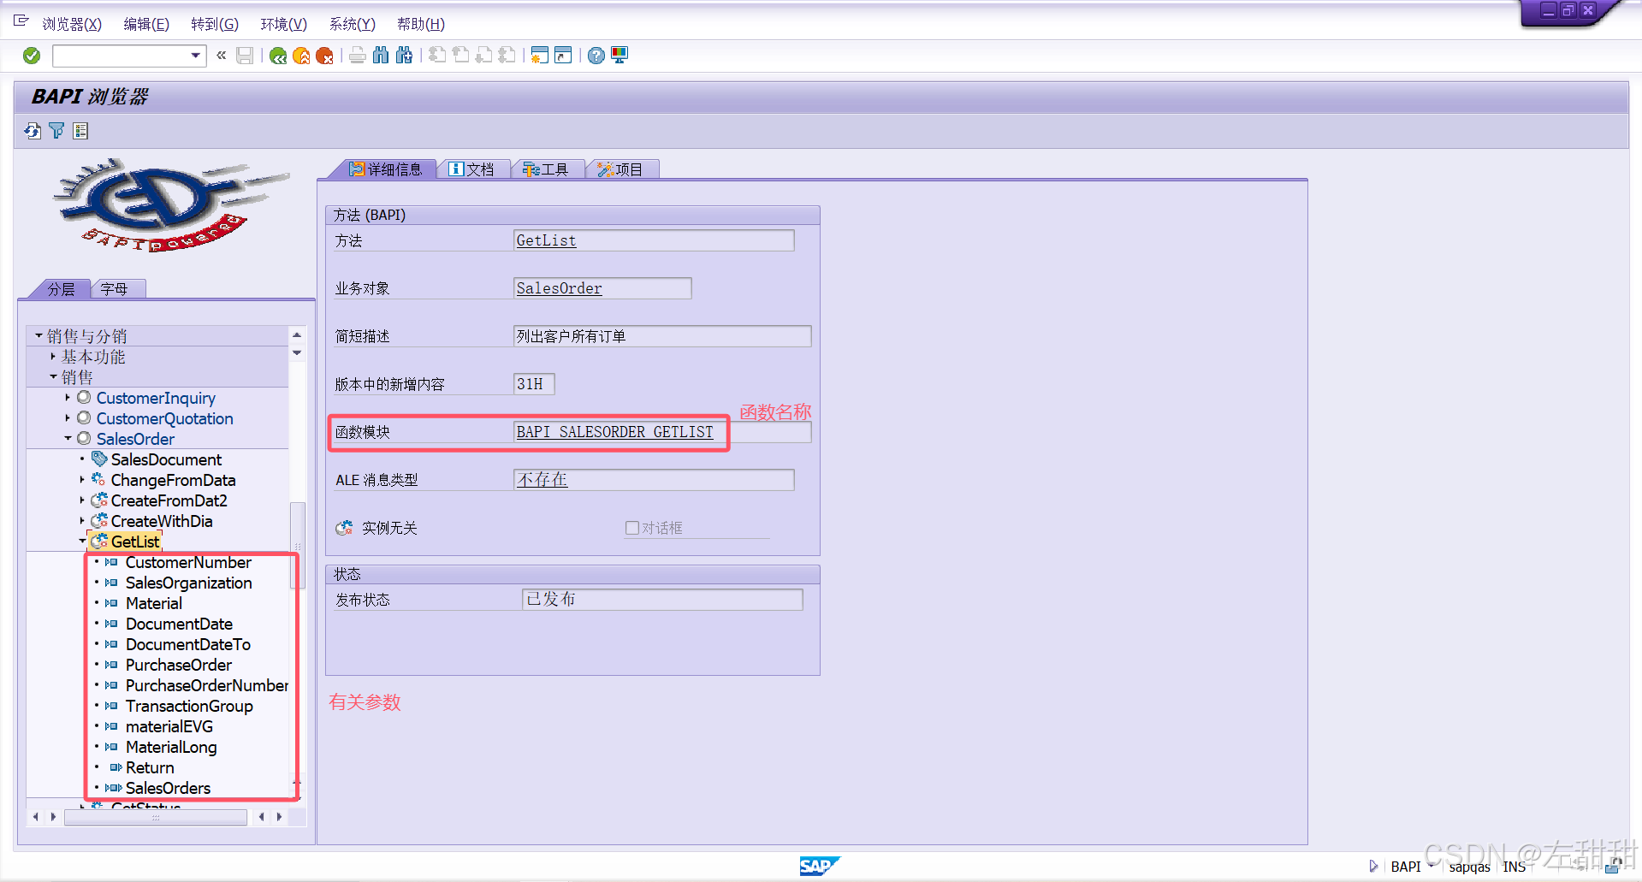The height and width of the screenshot is (882, 1642).
Task: Click the tree's scroll-up arrow
Action: (x=297, y=335)
